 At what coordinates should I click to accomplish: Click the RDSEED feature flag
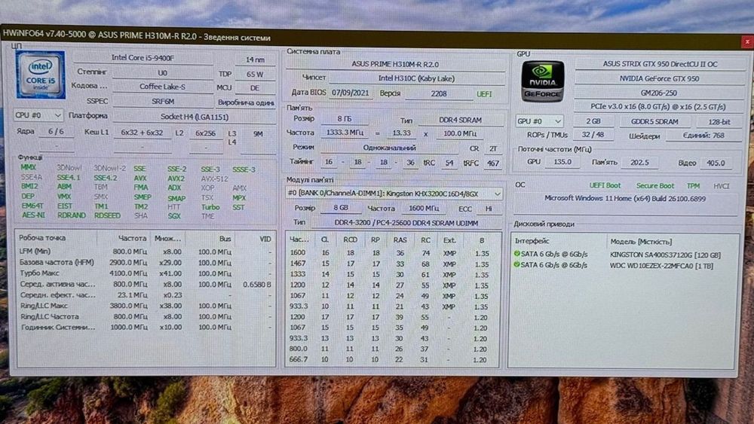[107, 215]
